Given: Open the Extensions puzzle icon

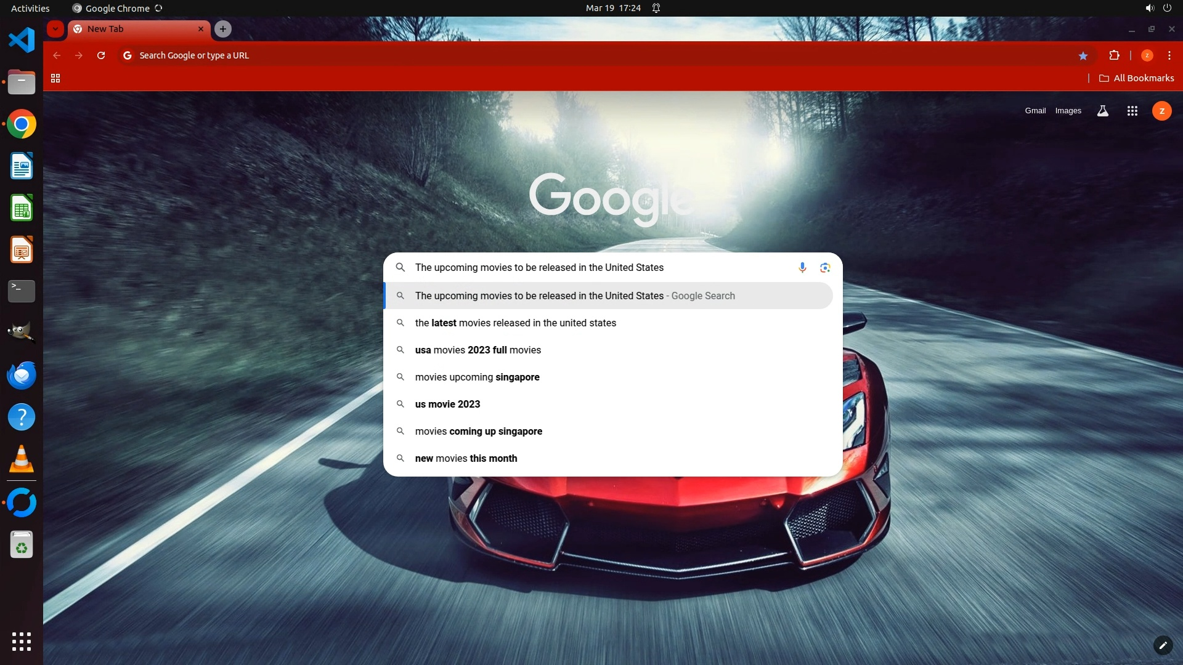Looking at the screenshot, I should (1114, 55).
